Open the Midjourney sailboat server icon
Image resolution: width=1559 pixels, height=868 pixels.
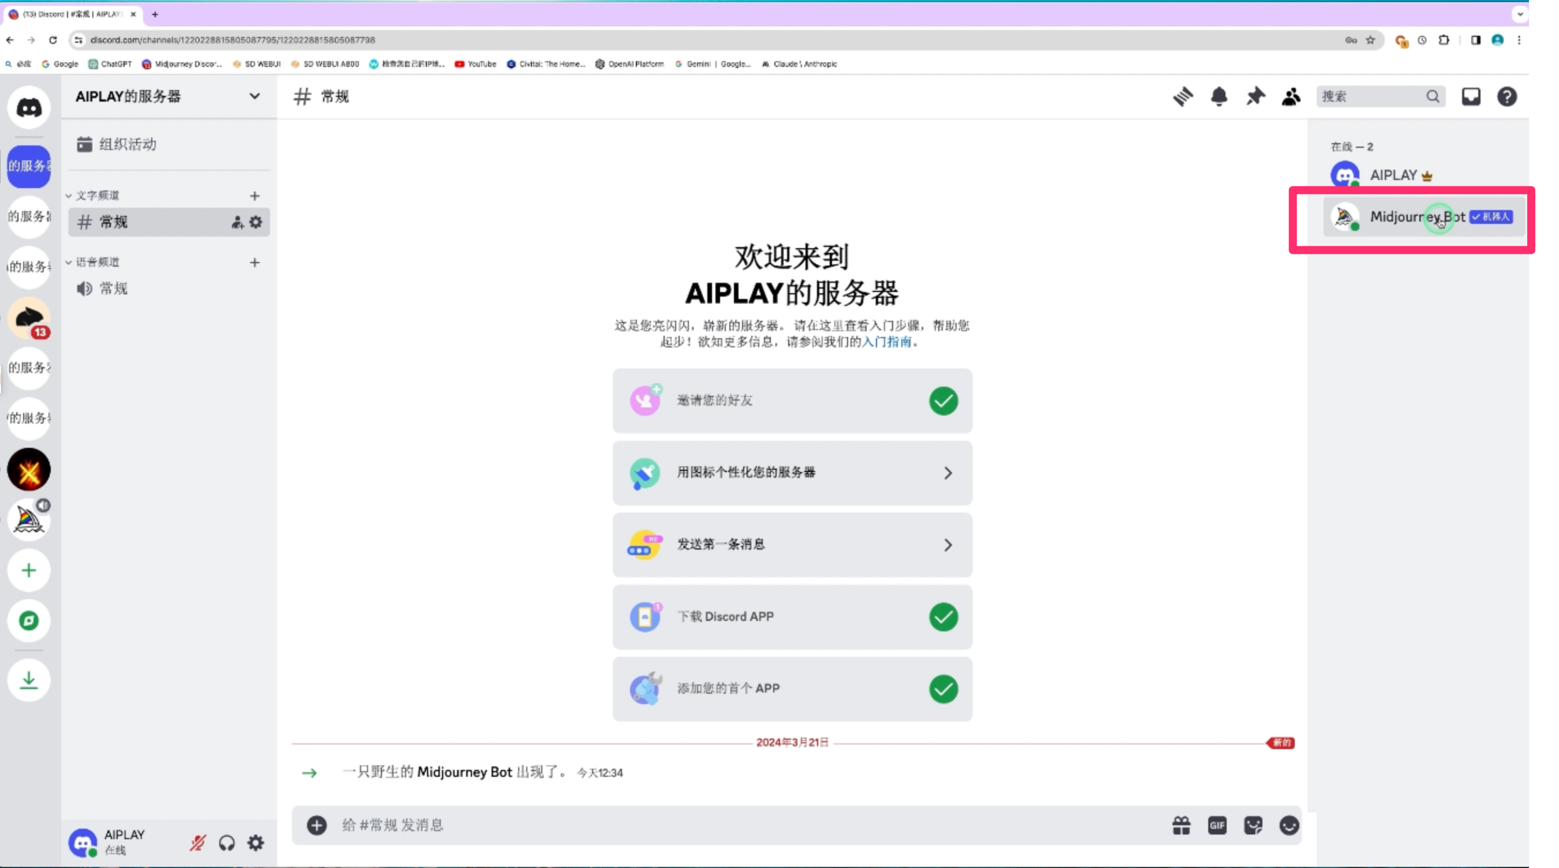click(28, 519)
